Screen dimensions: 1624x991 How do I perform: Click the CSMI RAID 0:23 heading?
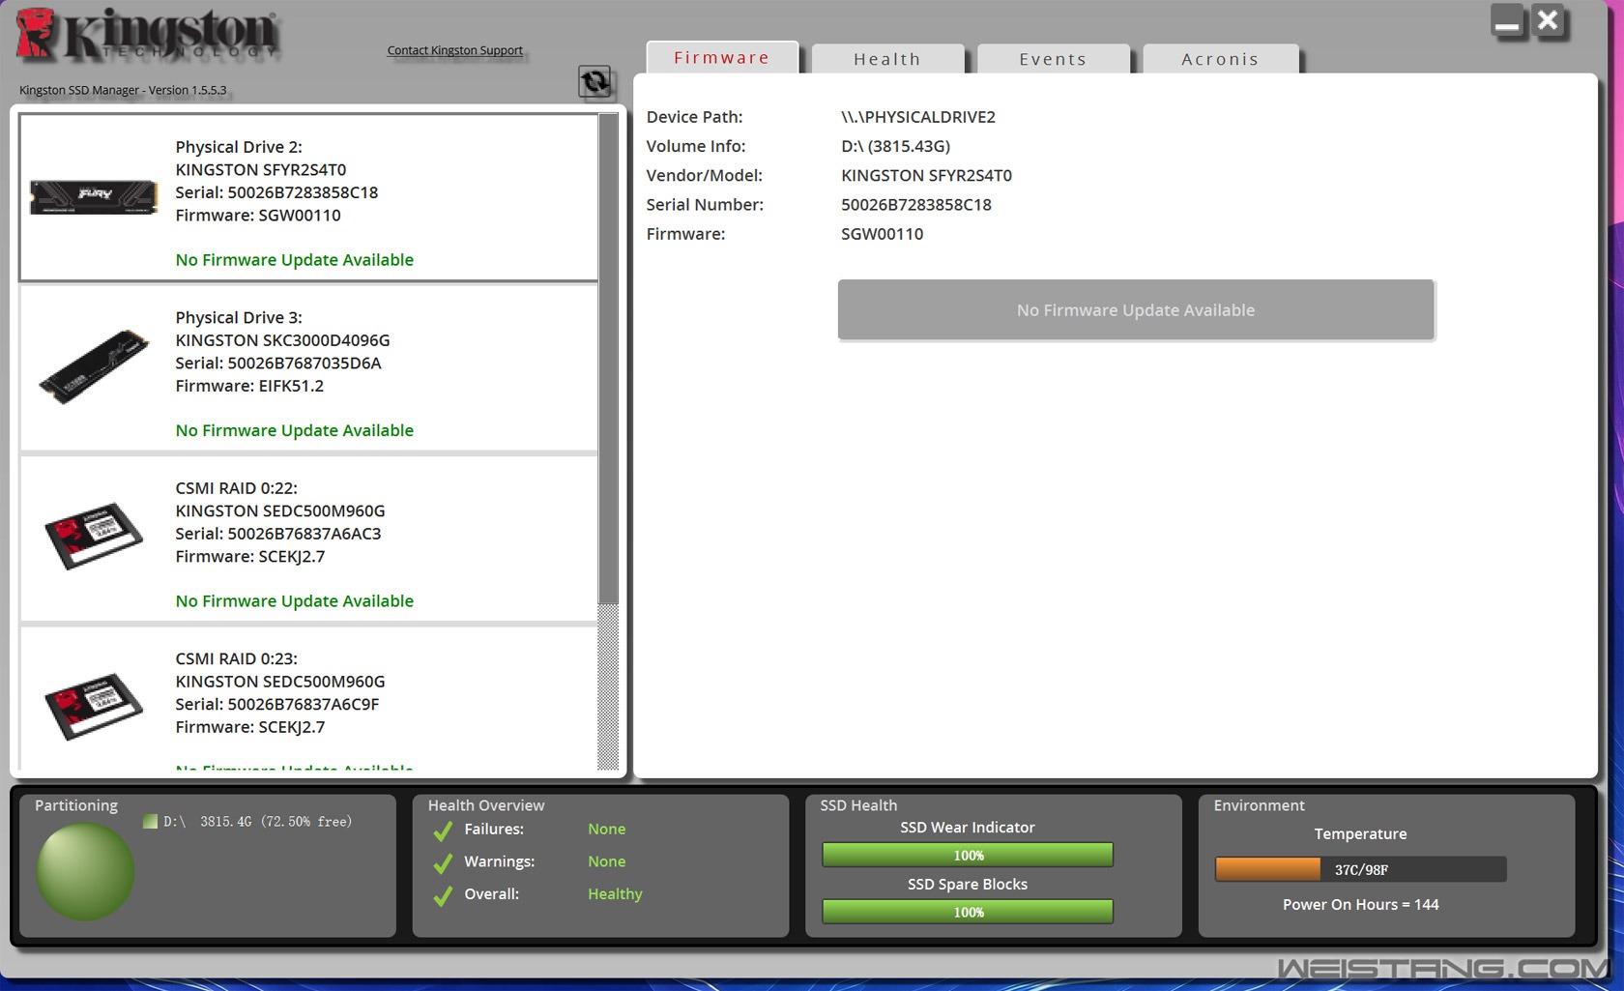point(237,658)
